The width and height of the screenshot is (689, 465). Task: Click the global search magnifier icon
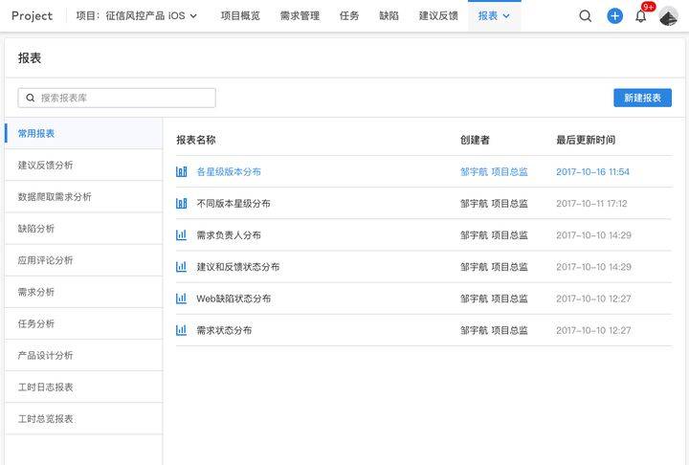tap(585, 16)
